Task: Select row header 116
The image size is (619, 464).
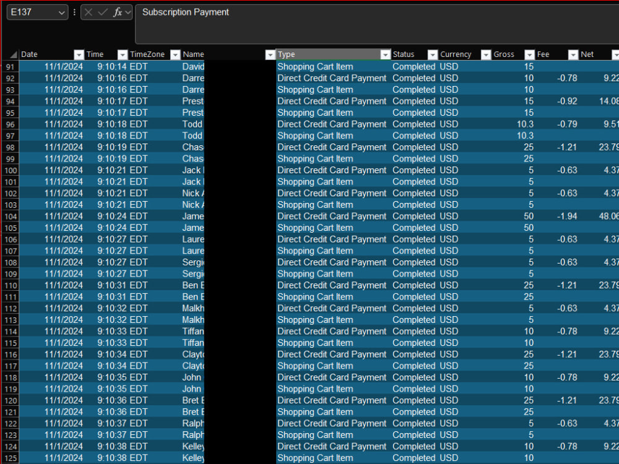Action: 11,354
